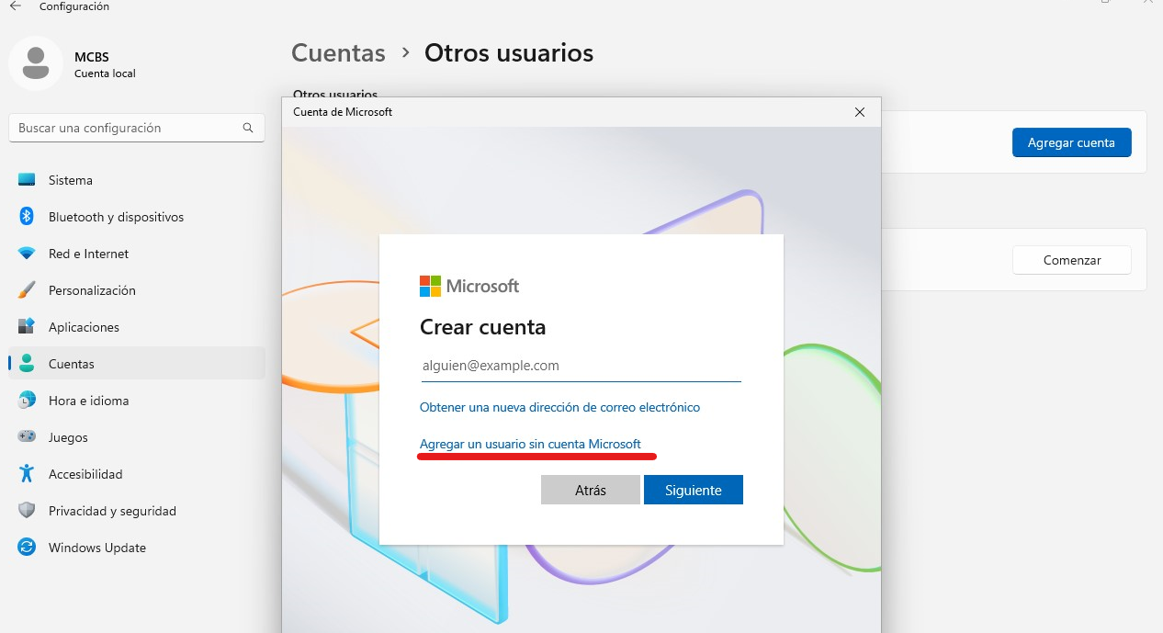Focus the alguien@example.com email field
The height and width of the screenshot is (633, 1163).
tap(581, 366)
